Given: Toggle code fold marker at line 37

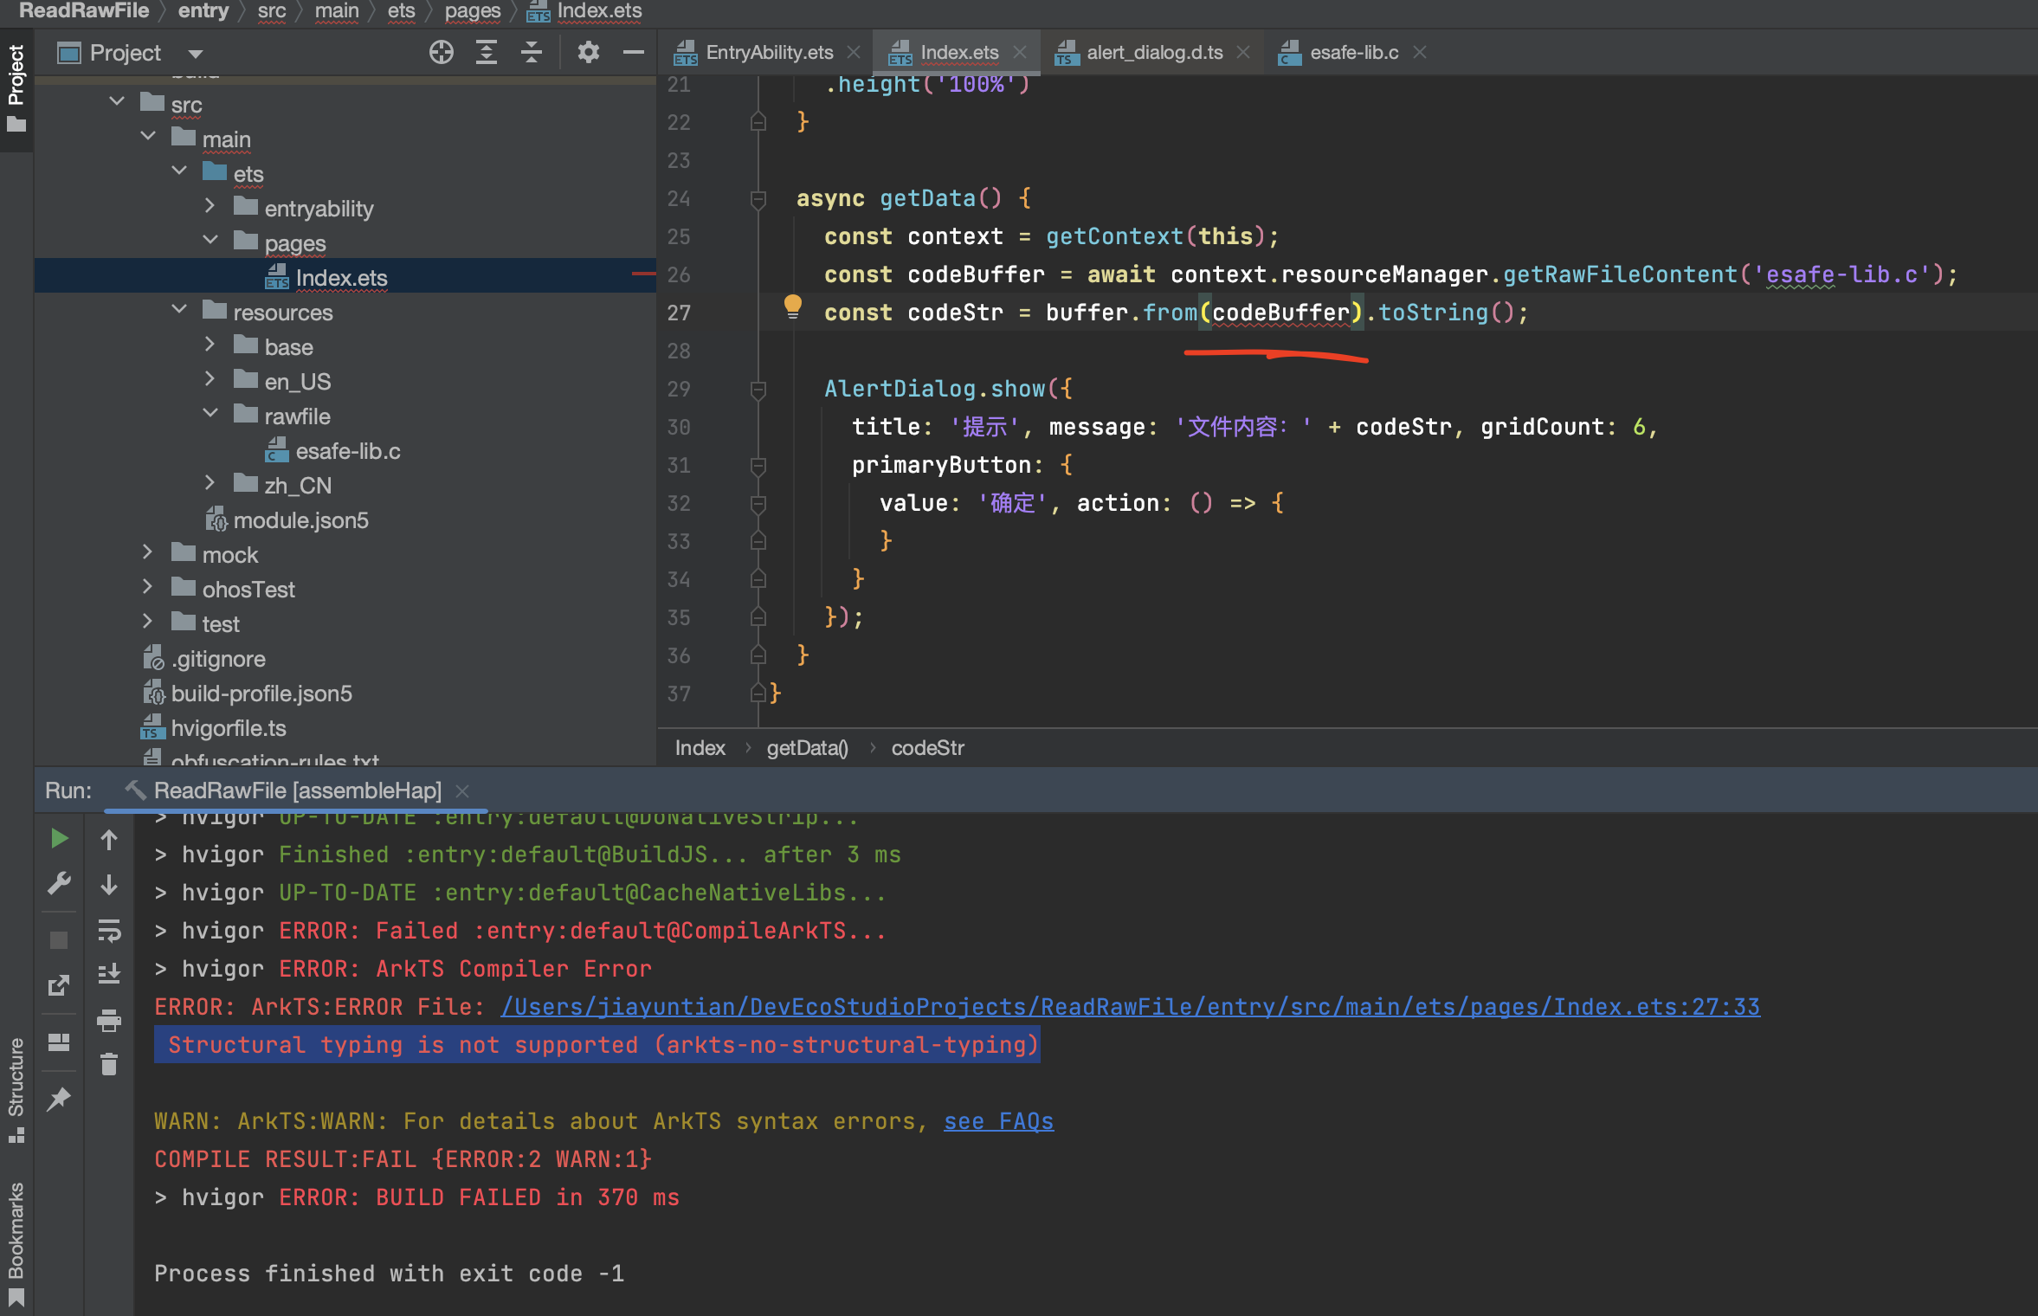Looking at the screenshot, I should coord(758,694).
